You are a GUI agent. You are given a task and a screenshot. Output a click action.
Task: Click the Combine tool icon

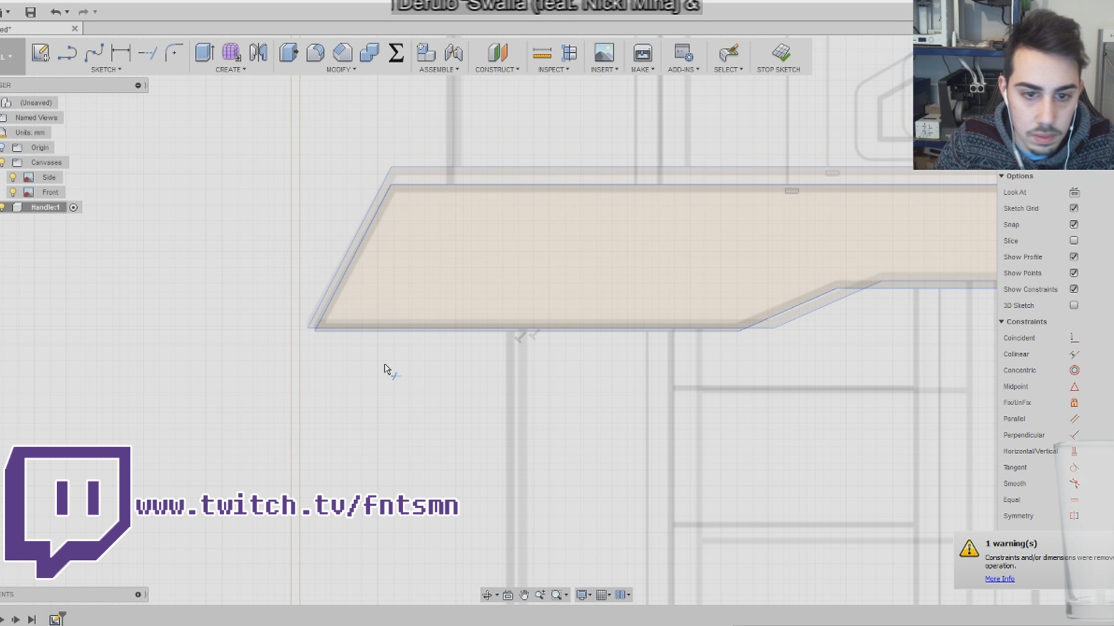click(369, 53)
